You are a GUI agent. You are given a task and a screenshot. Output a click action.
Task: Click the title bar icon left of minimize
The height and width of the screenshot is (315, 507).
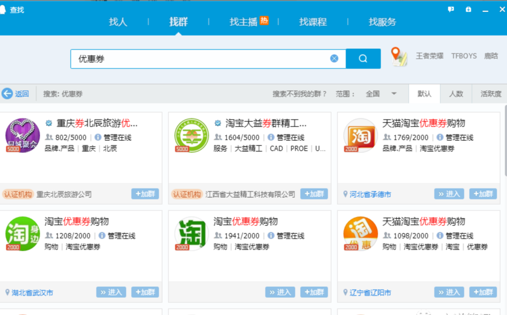(x=468, y=10)
